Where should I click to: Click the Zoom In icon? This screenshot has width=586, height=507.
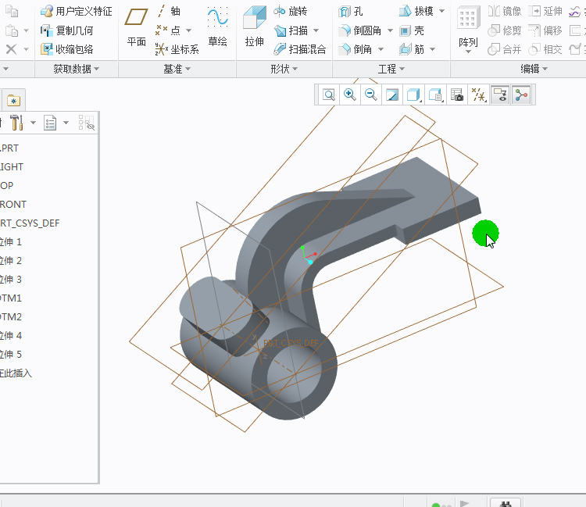tap(350, 95)
